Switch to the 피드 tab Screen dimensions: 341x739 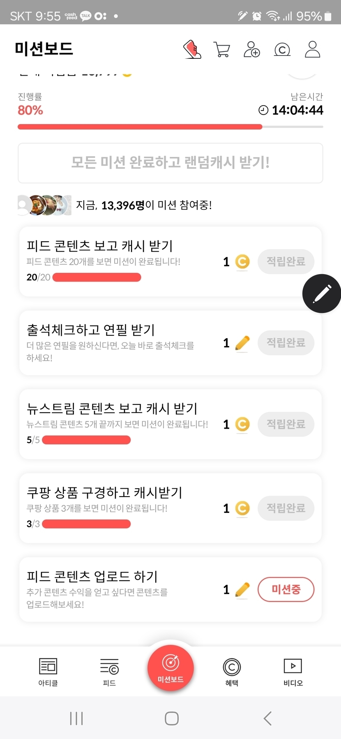pos(109,672)
